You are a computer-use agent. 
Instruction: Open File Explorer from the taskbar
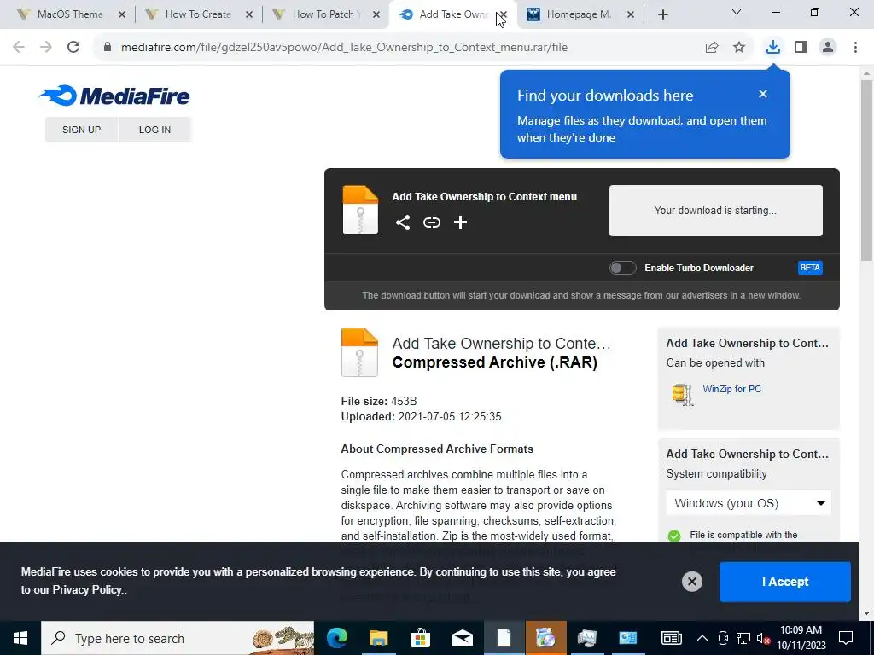coord(378,638)
